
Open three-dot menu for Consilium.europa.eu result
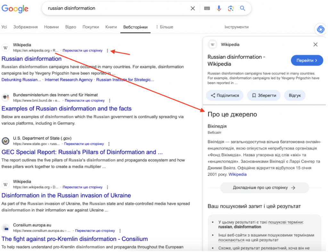click(x=120, y=231)
